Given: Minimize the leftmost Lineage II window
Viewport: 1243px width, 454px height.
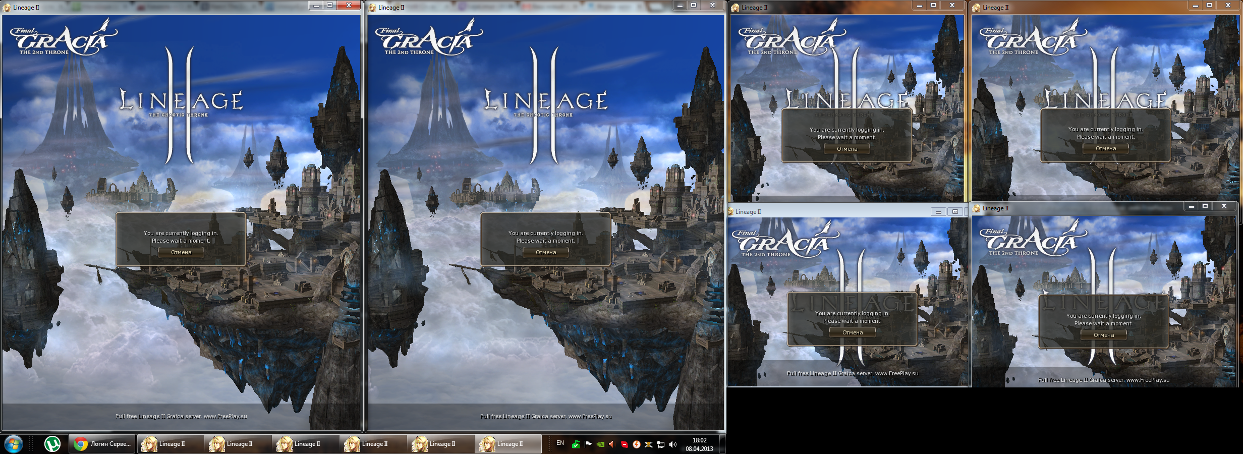Looking at the screenshot, I should coord(316,6).
